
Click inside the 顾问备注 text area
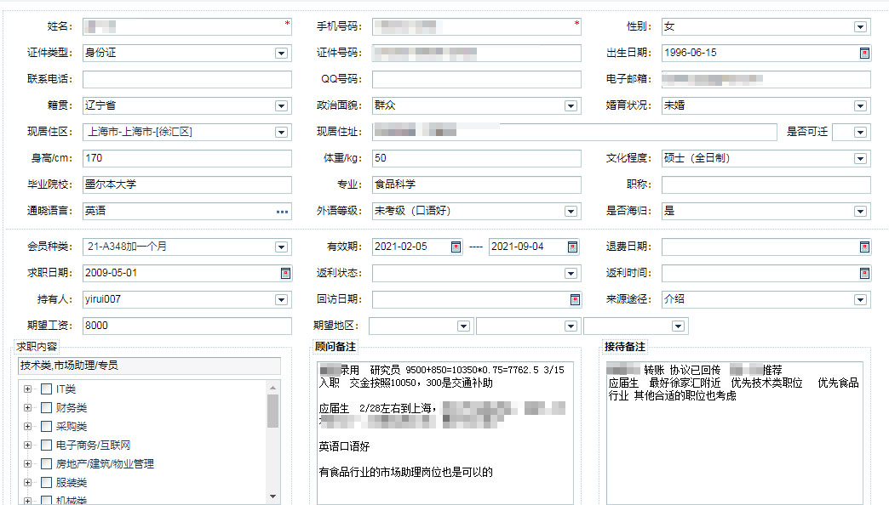tap(445, 433)
